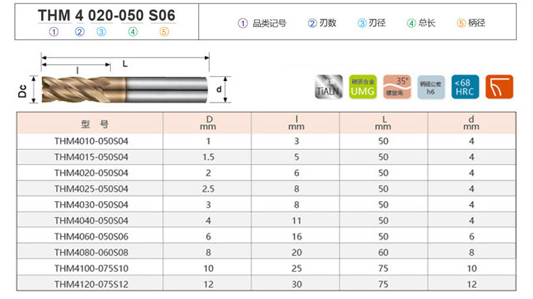Click the blue <68 HRC hardness icon
Screen dimensions: 533x299
(x=465, y=87)
